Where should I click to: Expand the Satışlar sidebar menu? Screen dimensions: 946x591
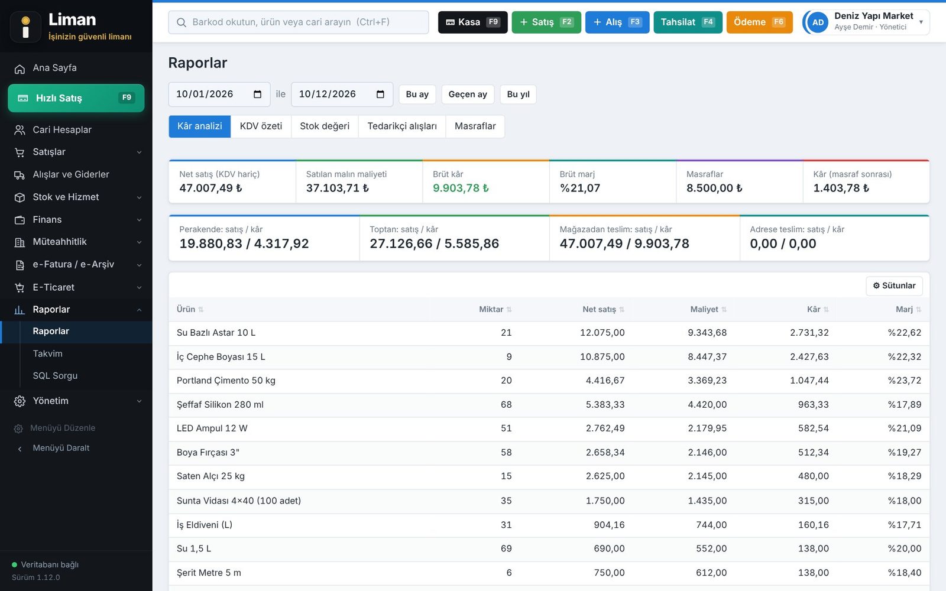[76, 152]
